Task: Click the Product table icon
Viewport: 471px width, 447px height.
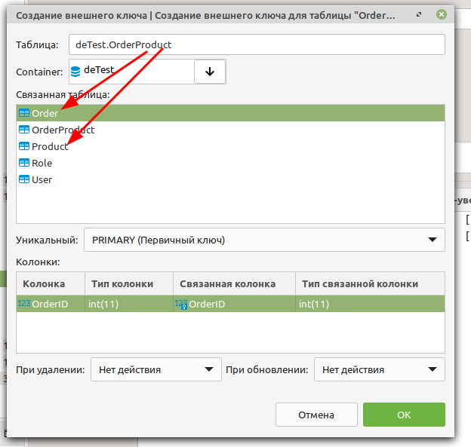Action: click(x=23, y=147)
